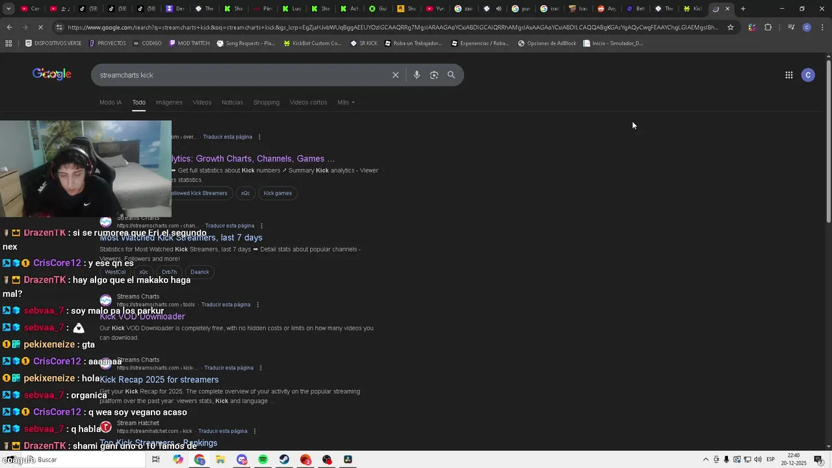Bookmark this page with the star icon

click(731, 27)
